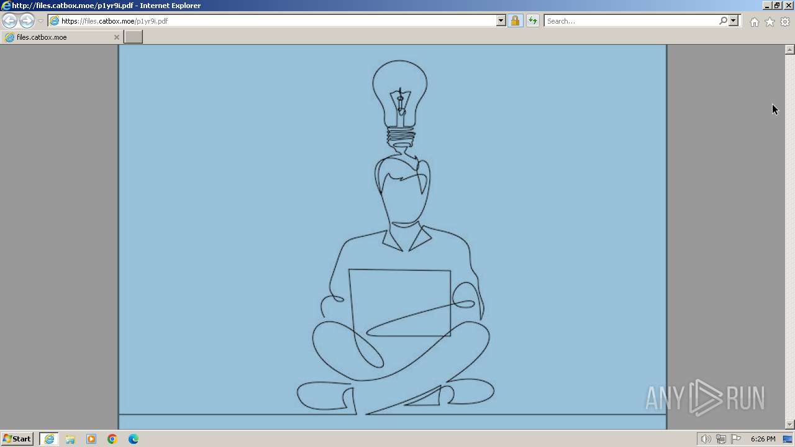Open the Tools gear menu

pyautogui.click(x=785, y=22)
